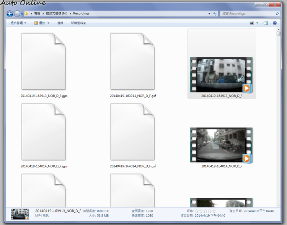Open the 組合管理 organize menu
This screenshot has height=225, width=287.
point(18,23)
